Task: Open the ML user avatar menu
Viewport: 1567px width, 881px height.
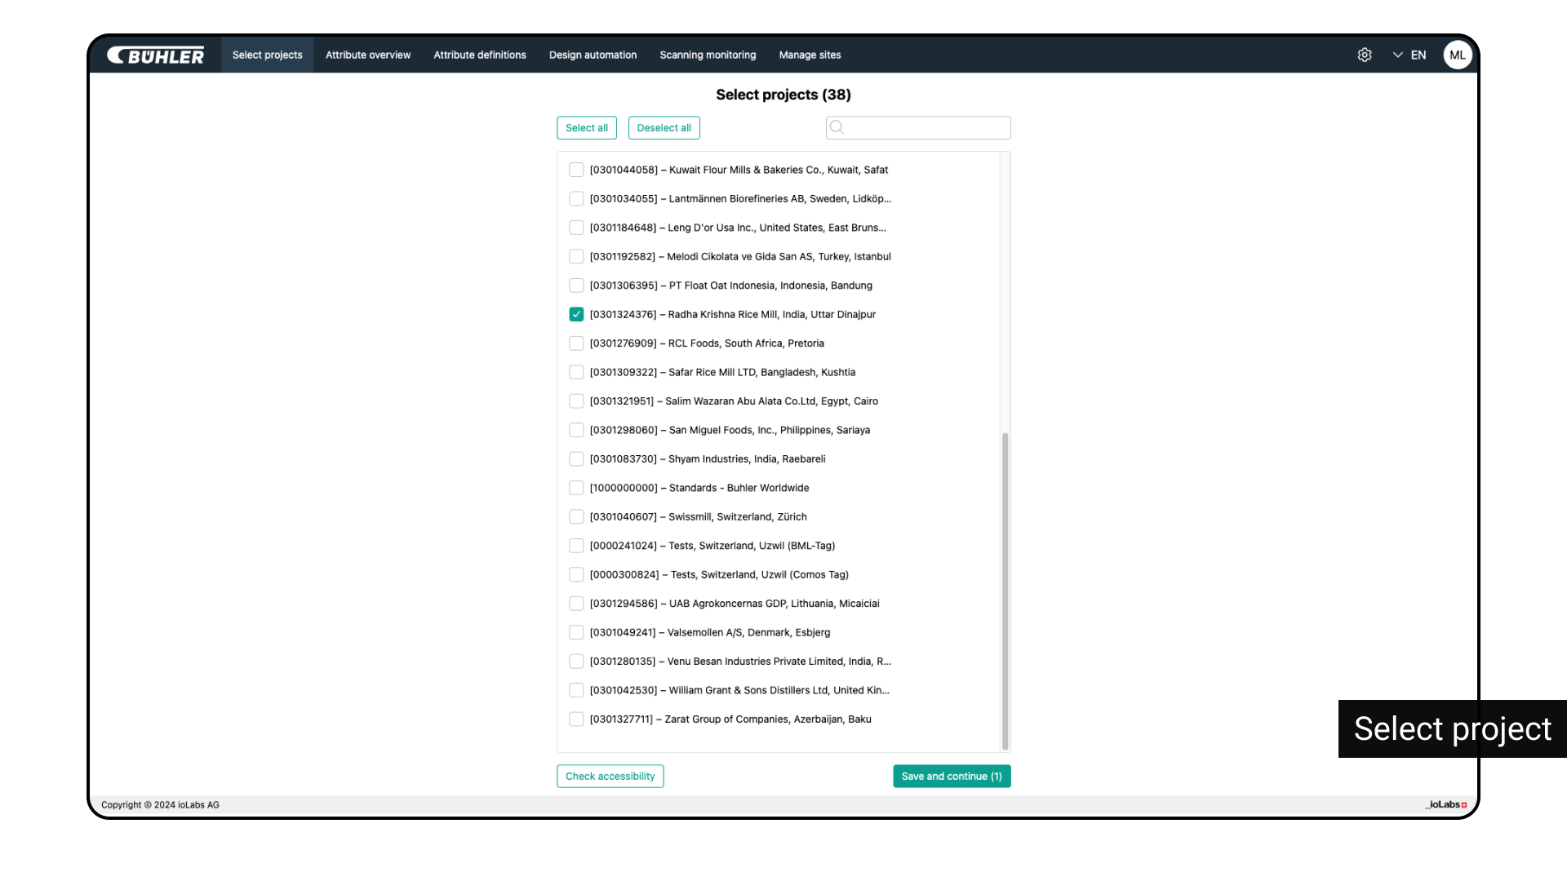Action: 1457,55
